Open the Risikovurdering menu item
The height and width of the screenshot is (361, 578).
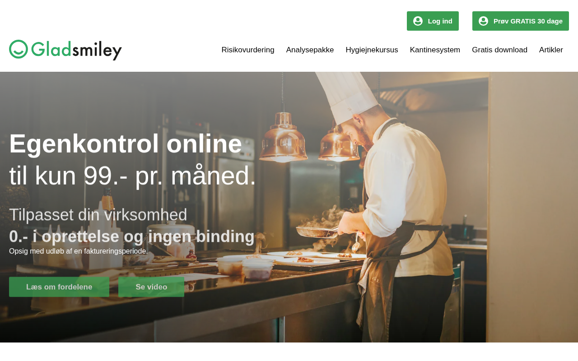(248, 50)
